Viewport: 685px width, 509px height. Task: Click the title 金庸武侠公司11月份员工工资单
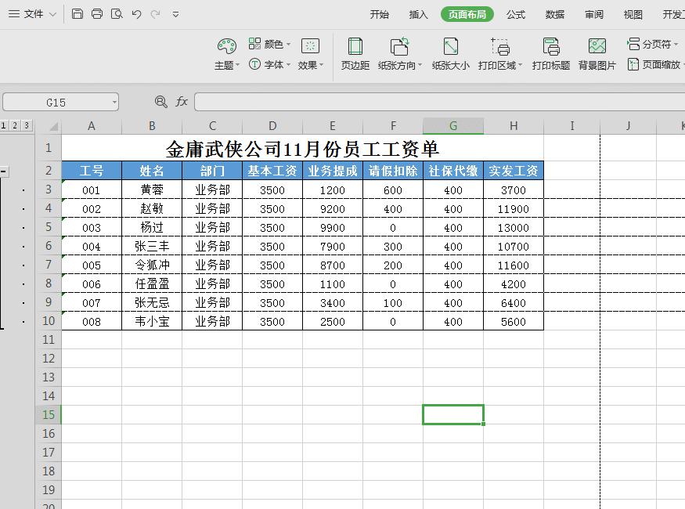coord(302,149)
